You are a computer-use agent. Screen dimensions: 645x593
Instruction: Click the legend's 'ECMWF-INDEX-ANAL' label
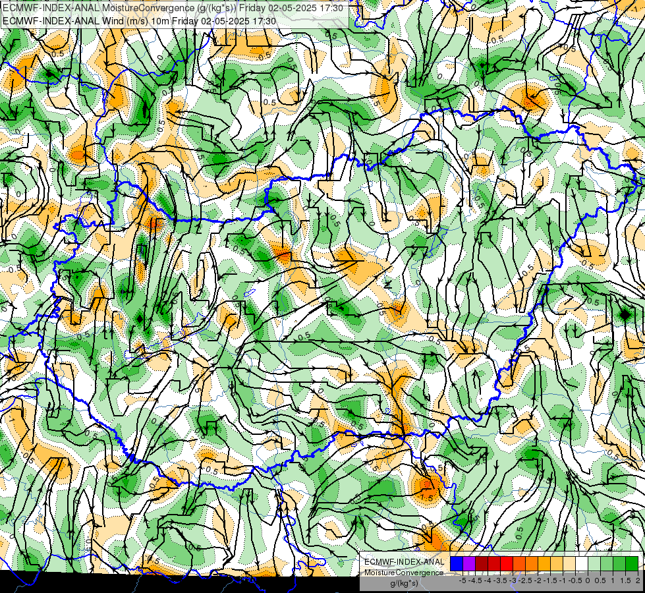(404, 562)
